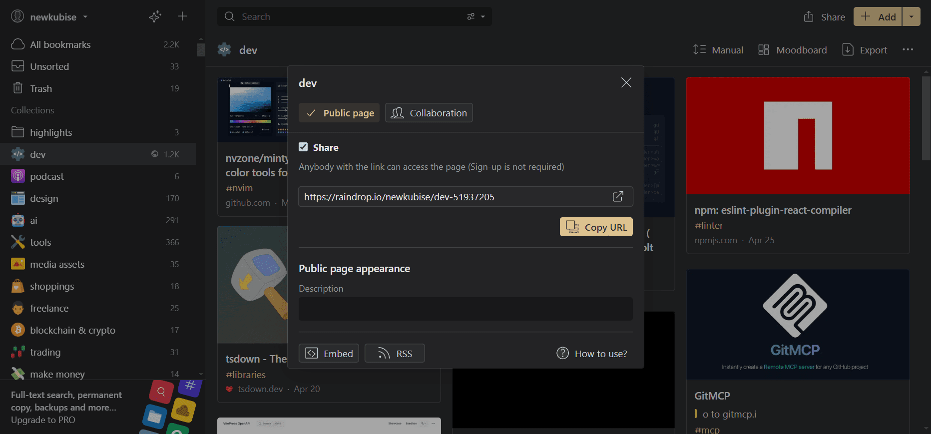Viewport: 931px width, 434px height.
Task: Open Unsorted bookmarks
Action: pos(98,66)
